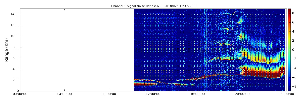
Task: Click the red layer near 120 km at plot start
Action: click(145, 84)
